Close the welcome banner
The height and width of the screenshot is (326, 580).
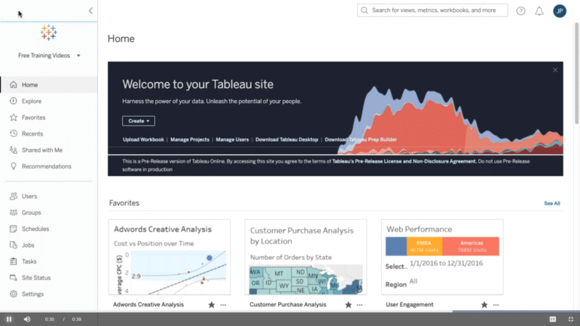(555, 70)
